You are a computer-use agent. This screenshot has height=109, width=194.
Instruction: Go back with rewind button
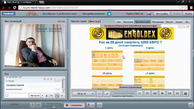point(155,94)
